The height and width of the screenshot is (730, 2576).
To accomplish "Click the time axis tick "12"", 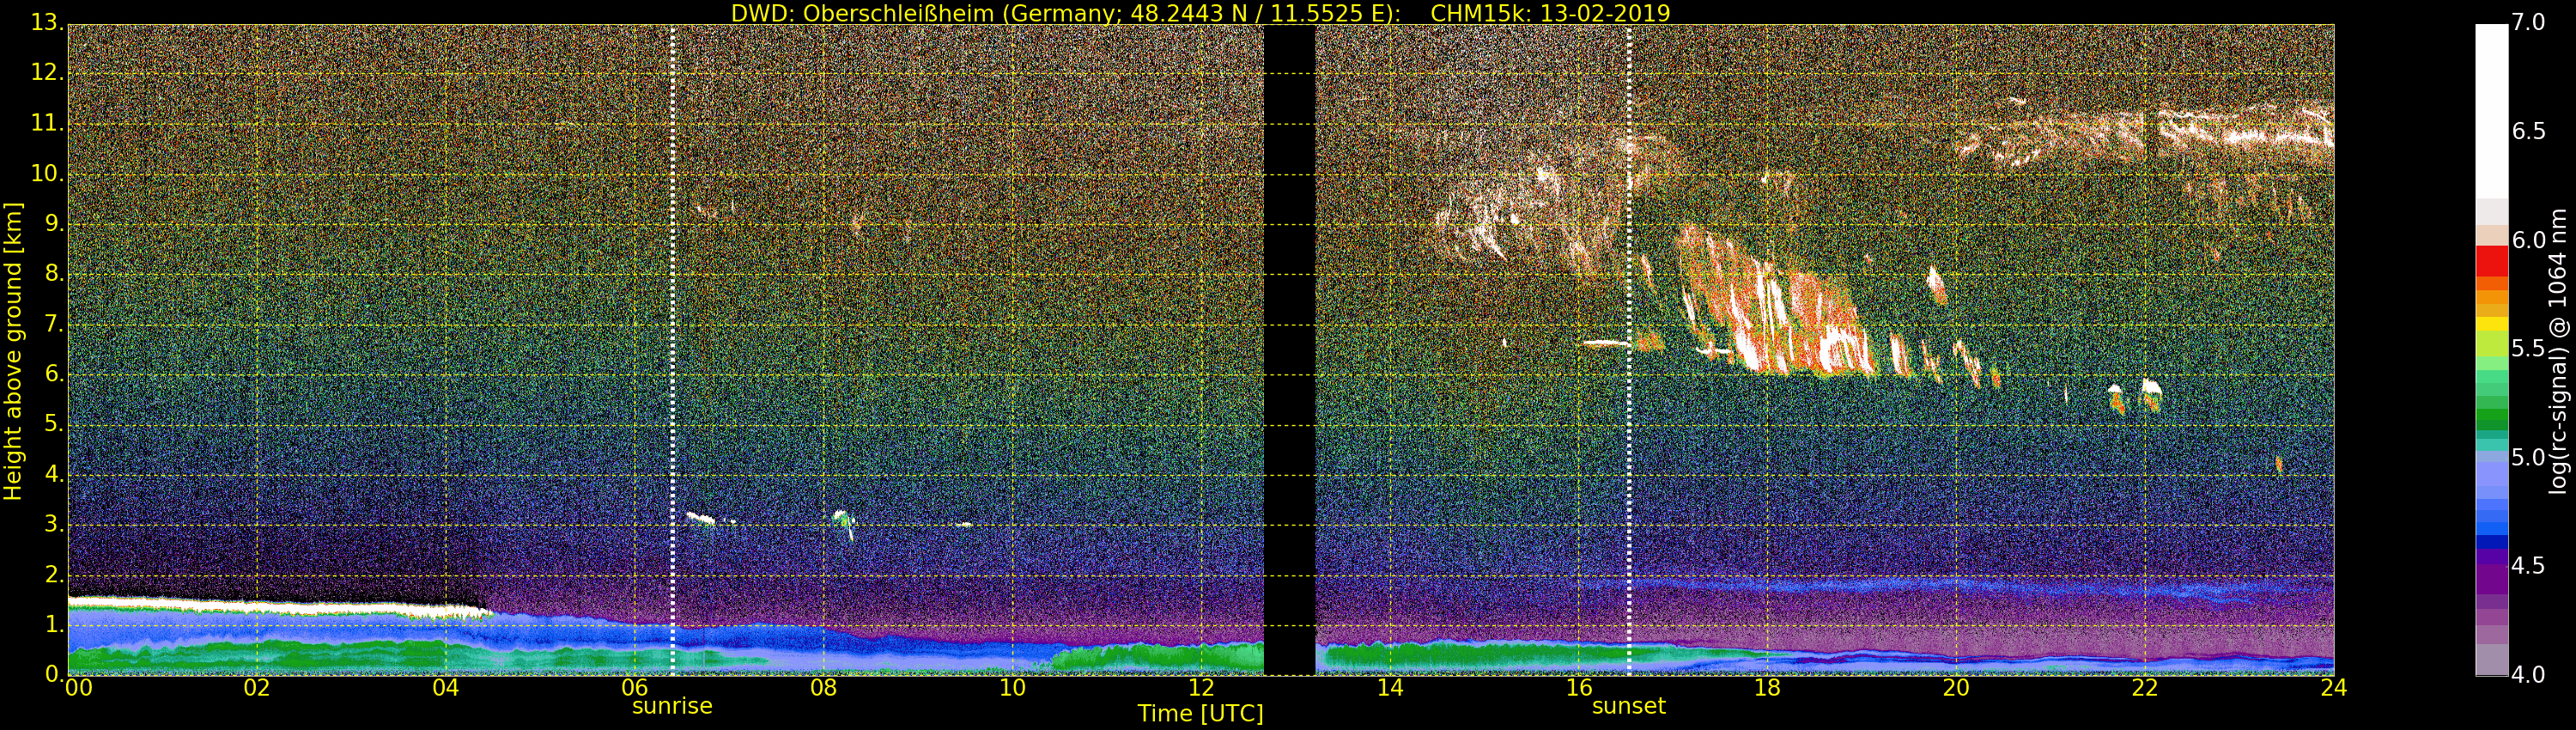I will pos(1201,688).
